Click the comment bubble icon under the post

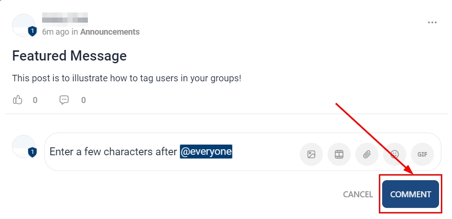point(64,100)
